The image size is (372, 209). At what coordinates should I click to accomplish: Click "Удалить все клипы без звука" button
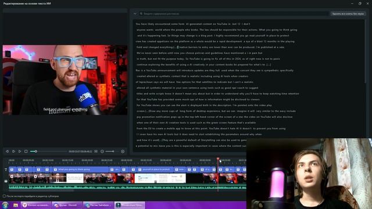pyautogui.click(x=348, y=14)
